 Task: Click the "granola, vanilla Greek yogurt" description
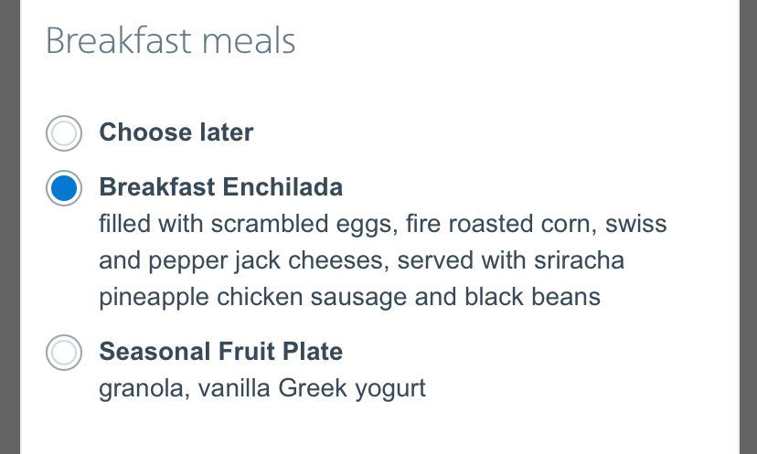(262, 388)
